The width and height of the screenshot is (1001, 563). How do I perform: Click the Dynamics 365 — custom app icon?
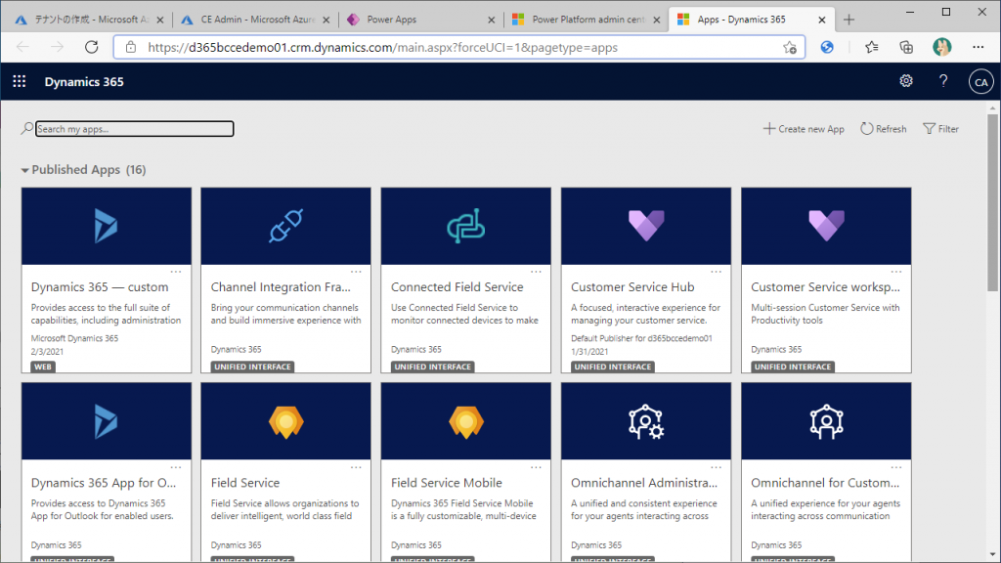click(106, 226)
